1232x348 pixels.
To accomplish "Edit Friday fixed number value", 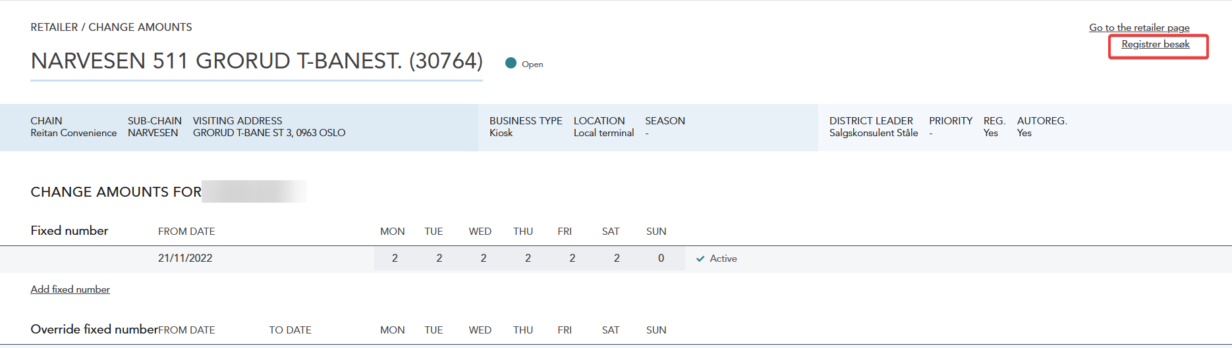I will [x=572, y=259].
